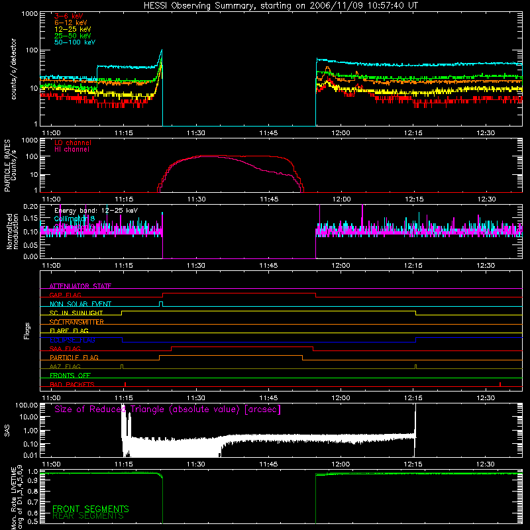Click the NON SOLAR EVENT flag label
Viewport: 530px width, 530px height.
pos(80,304)
